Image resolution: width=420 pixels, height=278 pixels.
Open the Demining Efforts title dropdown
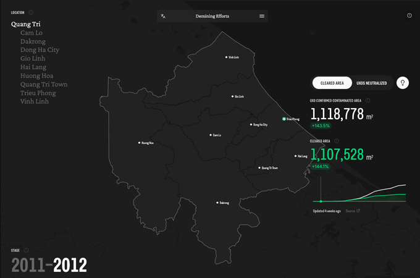(212, 16)
